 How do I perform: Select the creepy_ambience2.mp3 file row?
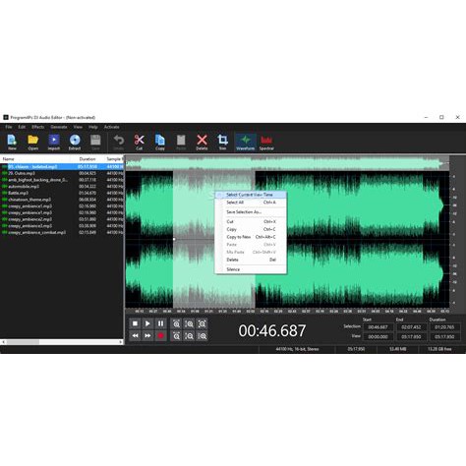pos(62,219)
